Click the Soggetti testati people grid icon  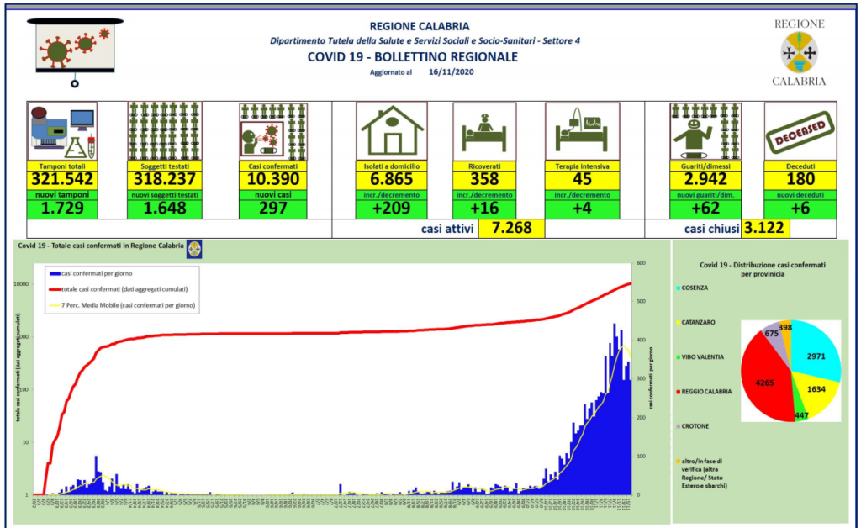tap(165, 131)
